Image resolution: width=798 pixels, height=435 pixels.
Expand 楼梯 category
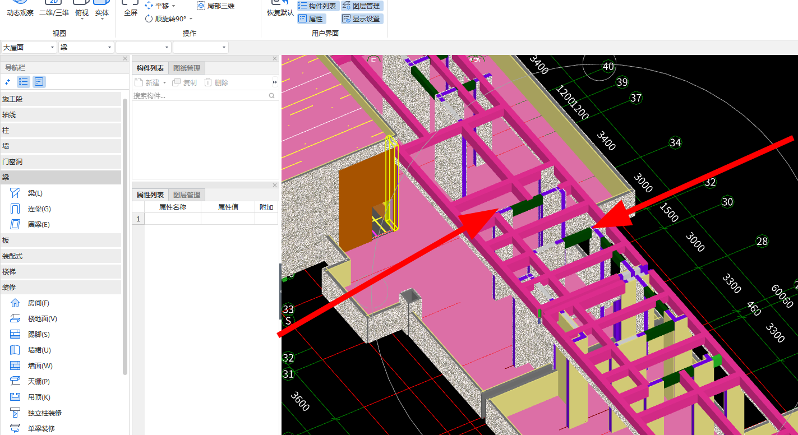coord(61,272)
